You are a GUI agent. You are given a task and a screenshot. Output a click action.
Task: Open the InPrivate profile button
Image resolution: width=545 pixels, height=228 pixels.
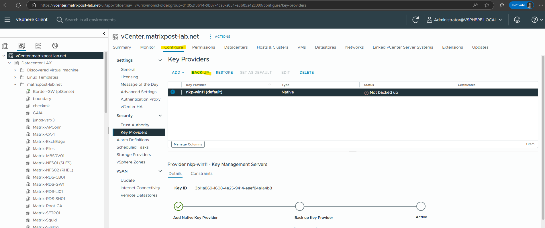(x=521, y=5)
